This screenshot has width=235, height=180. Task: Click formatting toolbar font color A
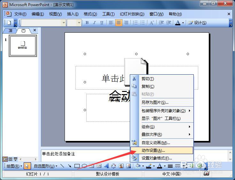pyautogui.click(x=178, y=23)
